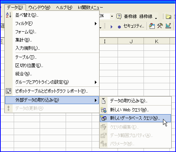176x152 pixels.
Task: Choose 並べ替え(S)... from the Data menu
Action: tap(52, 15)
